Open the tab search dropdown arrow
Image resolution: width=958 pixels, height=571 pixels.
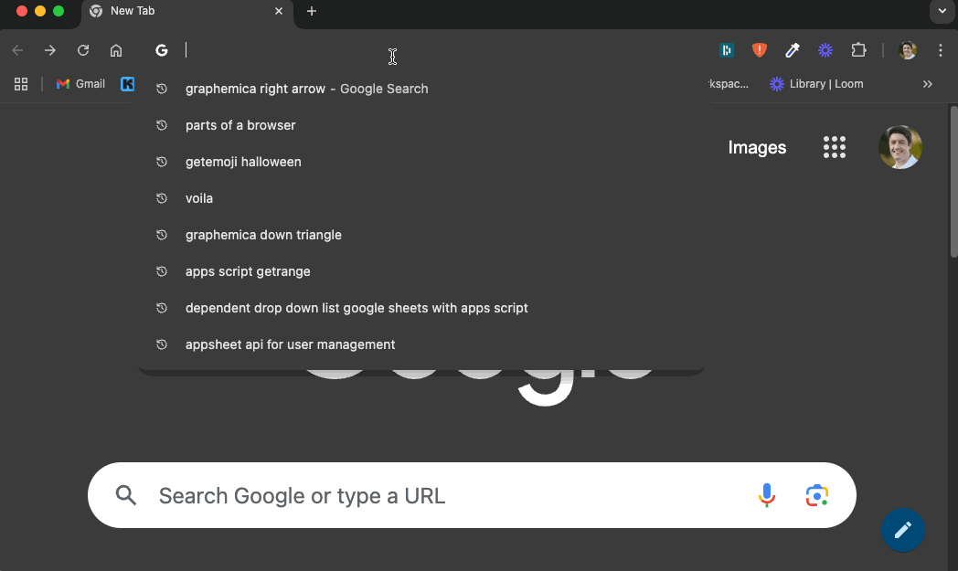(x=942, y=11)
